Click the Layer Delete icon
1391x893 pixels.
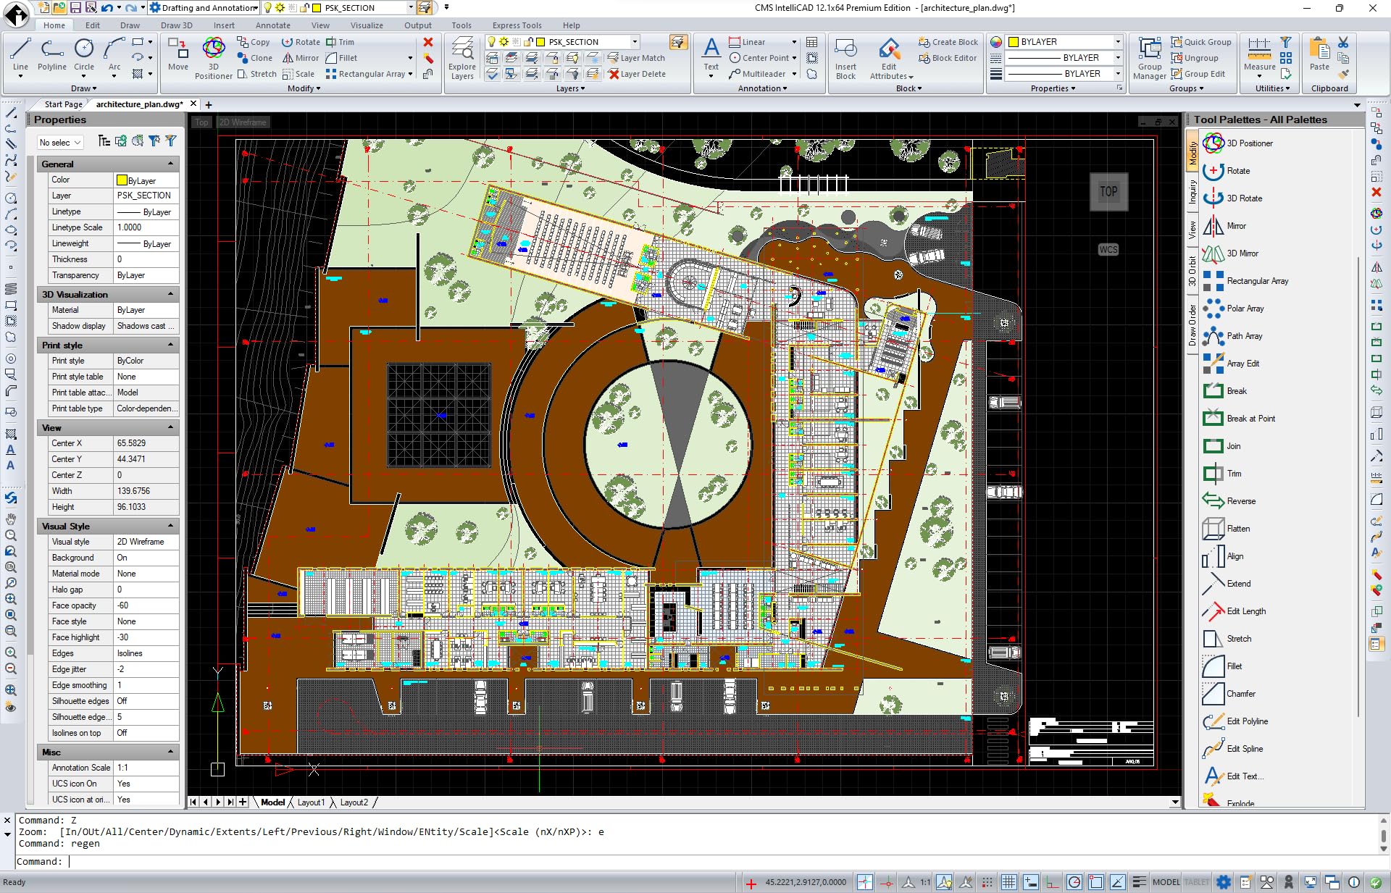tap(636, 74)
